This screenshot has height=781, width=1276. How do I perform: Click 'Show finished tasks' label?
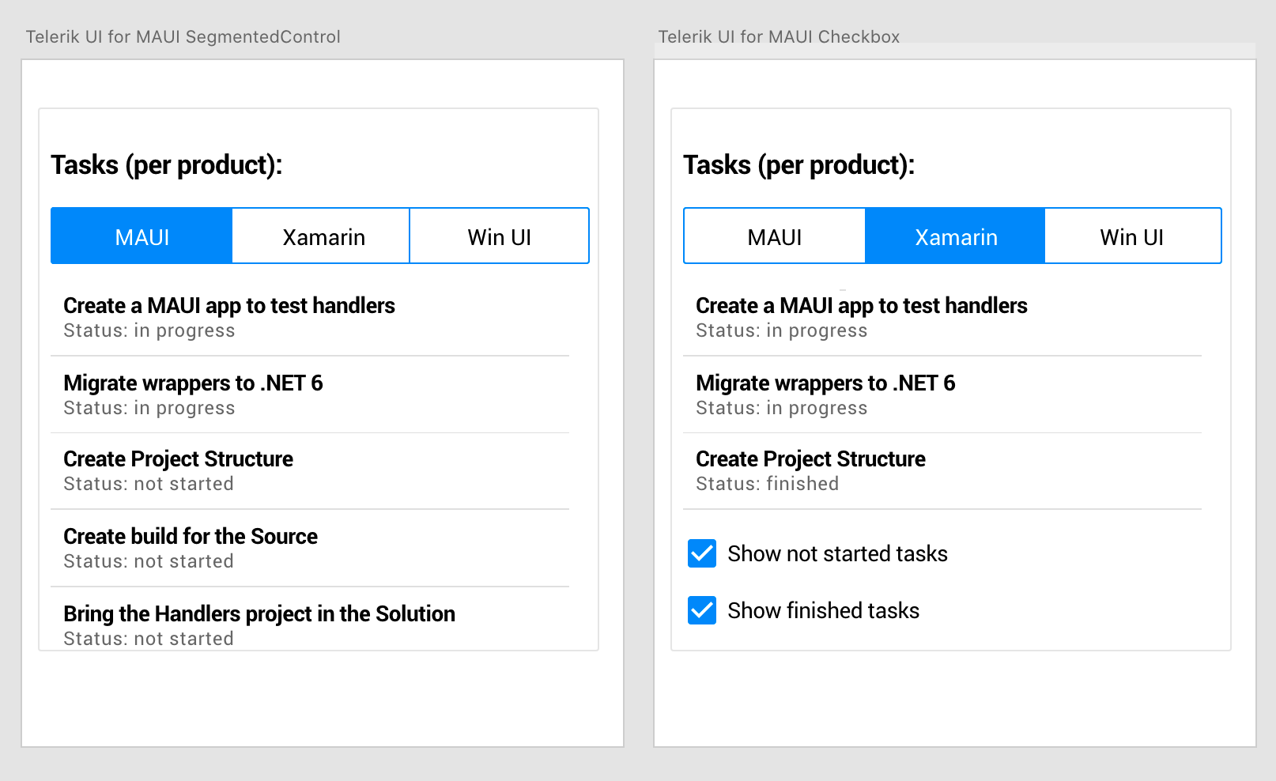[x=823, y=610]
